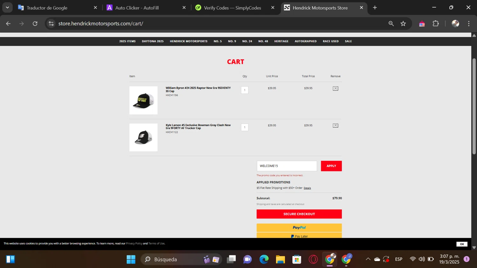Open 2025 ITEMS menu
The width and height of the screenshot is (477, 268).
pos(127,41)
